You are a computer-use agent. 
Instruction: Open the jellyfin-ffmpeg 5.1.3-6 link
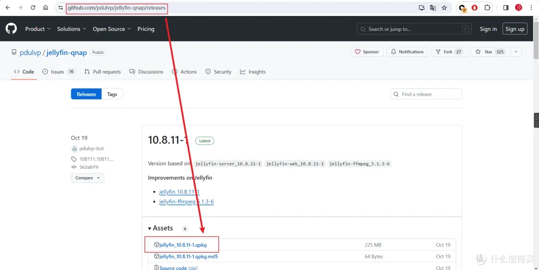(x=186, y=202)
